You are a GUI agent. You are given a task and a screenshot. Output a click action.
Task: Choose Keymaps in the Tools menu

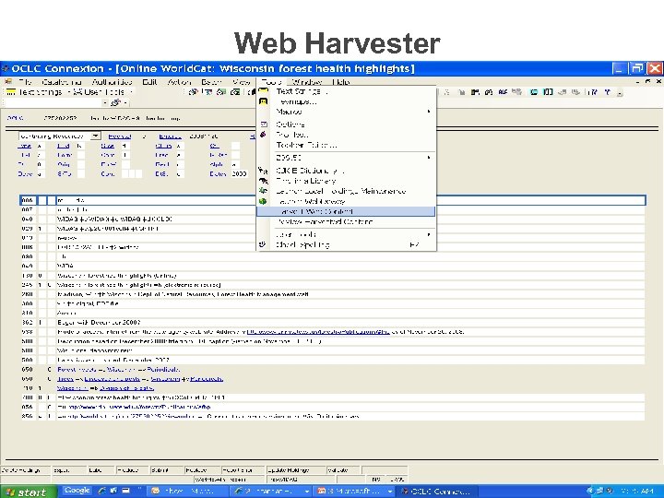coord(346,101)
